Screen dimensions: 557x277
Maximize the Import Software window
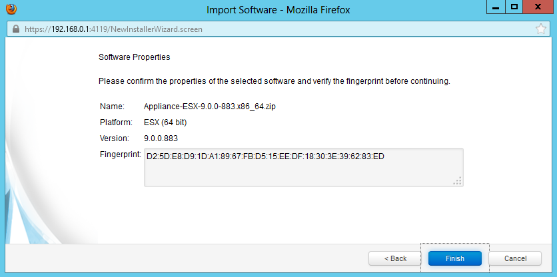pyautogui.click(x=514, y=7)
